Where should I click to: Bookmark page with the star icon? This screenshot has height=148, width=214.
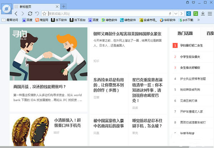click(x=44, y=14)
